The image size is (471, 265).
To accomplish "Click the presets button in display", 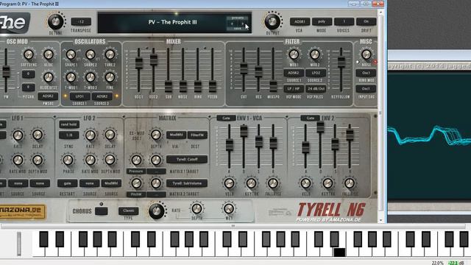I will pos(237,18).
